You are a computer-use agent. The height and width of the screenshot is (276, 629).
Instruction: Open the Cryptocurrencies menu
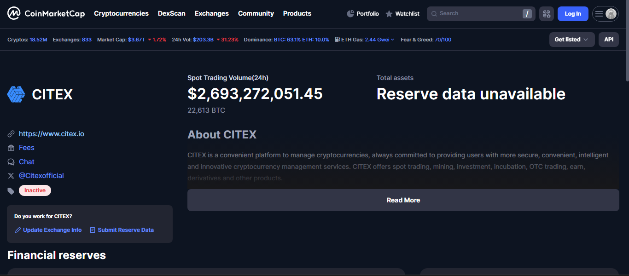(x=121, y=14)
